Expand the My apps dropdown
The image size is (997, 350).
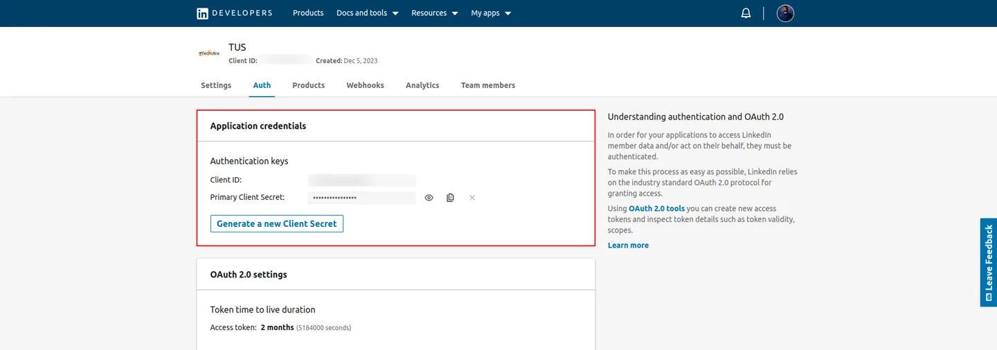click(491, 13)
